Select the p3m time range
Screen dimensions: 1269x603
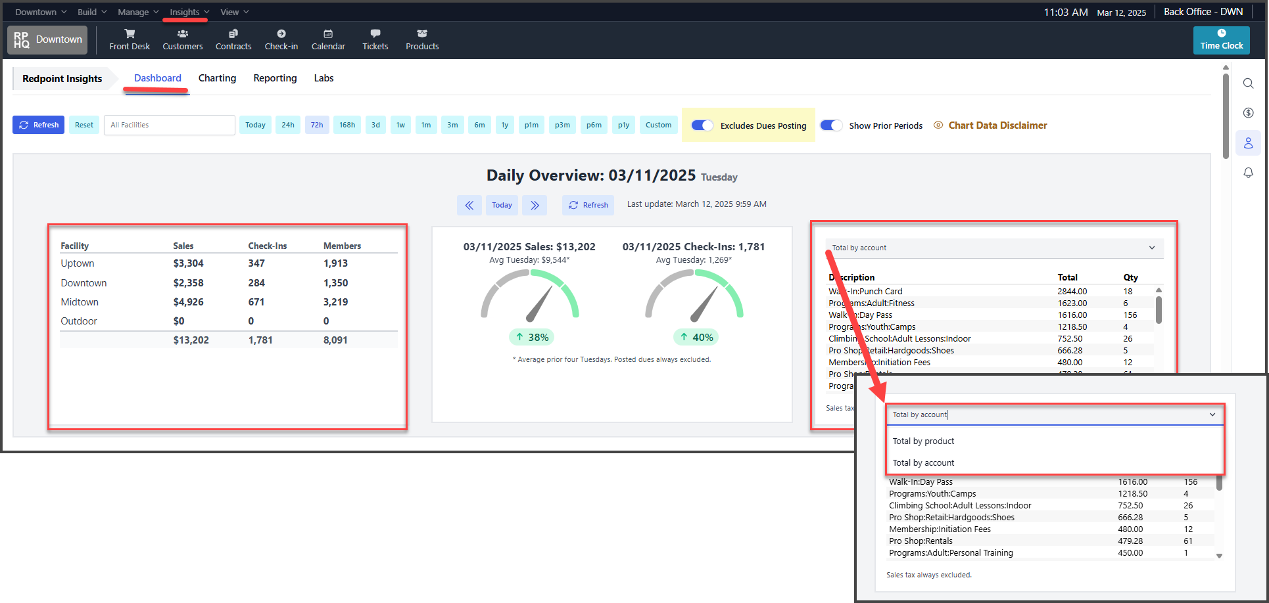tap(562, 125)
